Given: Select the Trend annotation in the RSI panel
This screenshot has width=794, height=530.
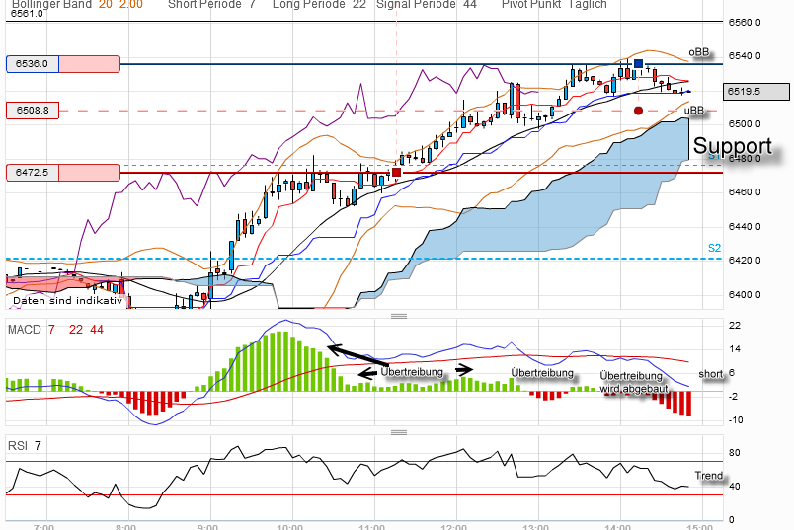Looking at the screenshot, I should coord(708,476).
